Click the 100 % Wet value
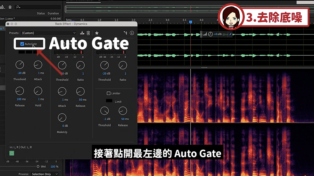Screen dimensions: 314x176 54,167
